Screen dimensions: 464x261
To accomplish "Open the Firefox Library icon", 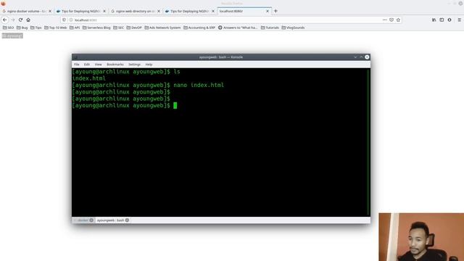I will coord(434,20).
